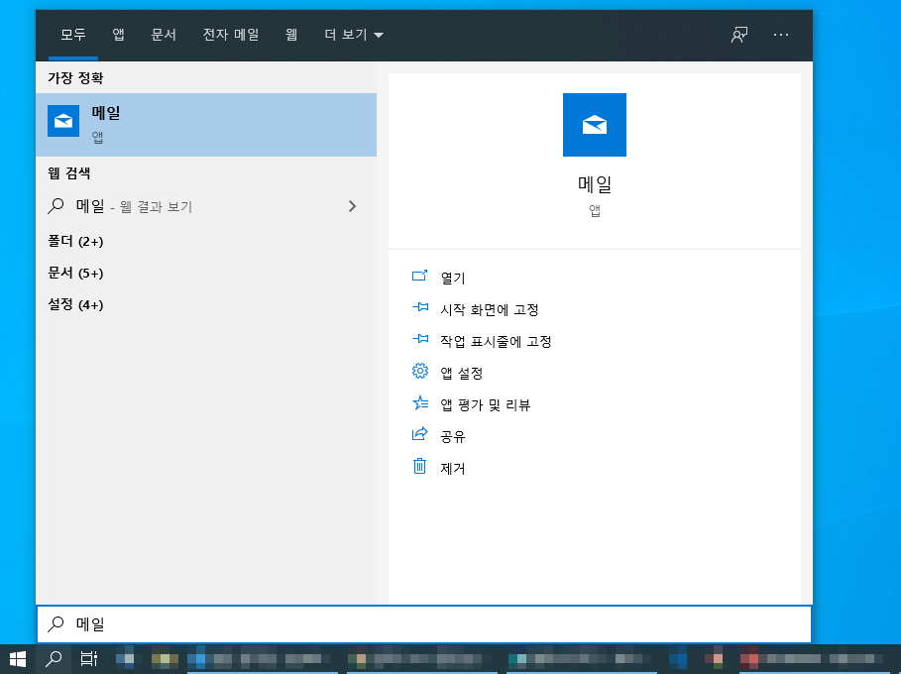
Task: Expand the 설정 (4+) results group
Action: [75, 304]
